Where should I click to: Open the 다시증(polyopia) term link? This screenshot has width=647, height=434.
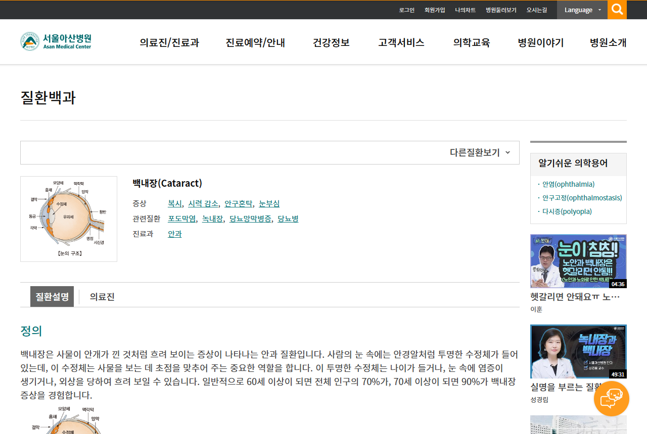[x=567, y=211]
